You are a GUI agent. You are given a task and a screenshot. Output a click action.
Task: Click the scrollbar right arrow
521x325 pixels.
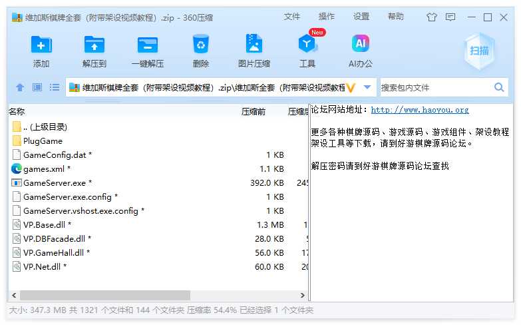(302, 295)
